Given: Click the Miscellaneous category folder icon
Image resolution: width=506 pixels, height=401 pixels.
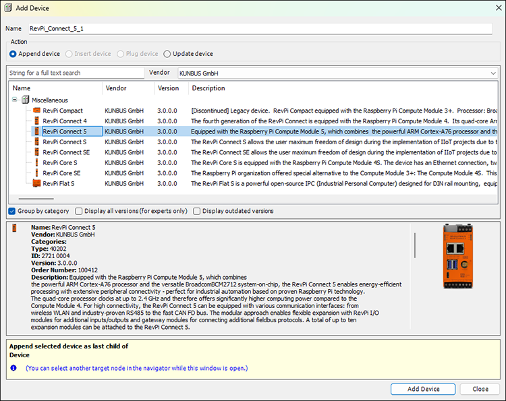Looking at the screenshot, I should (x=26, y=100).
